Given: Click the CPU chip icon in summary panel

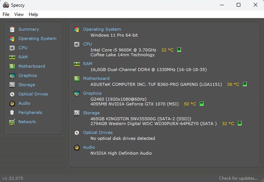Looking at the screenshot, I should [x=77, y=44].
